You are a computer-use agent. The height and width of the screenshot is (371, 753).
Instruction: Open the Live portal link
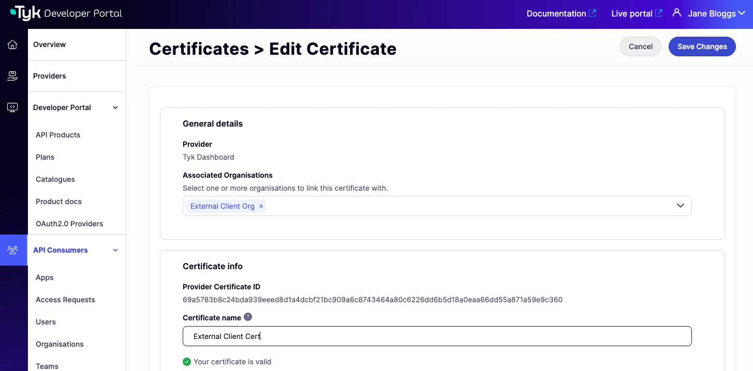[x=632, y=13]
